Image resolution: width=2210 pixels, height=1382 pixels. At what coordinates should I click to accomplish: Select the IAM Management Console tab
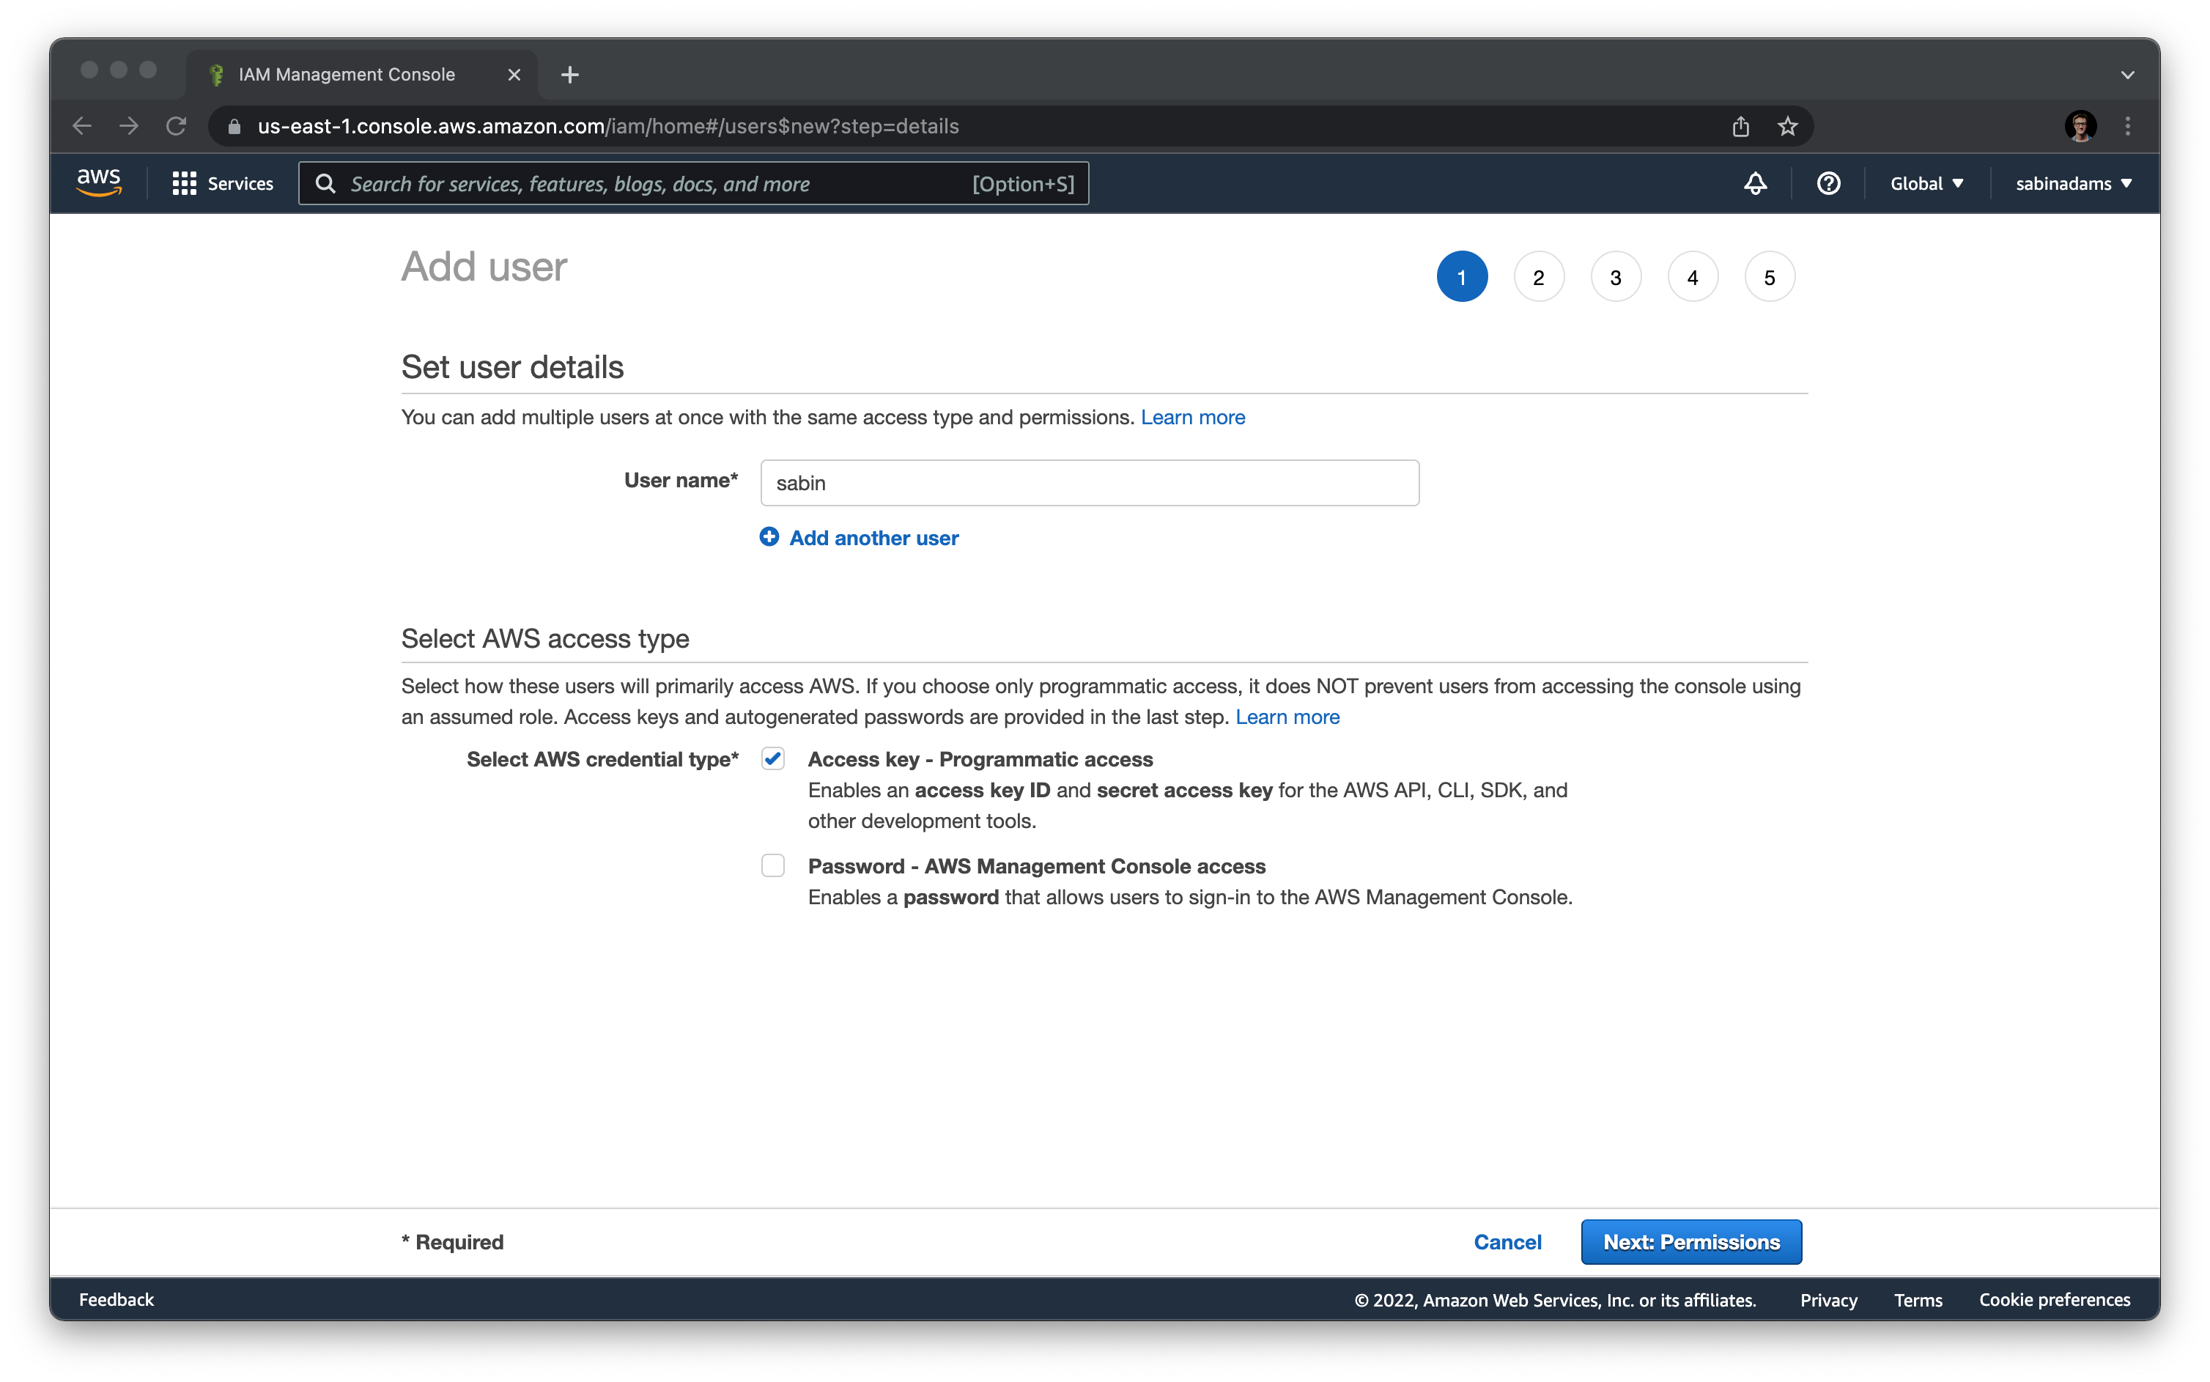[x=347, y=75]
